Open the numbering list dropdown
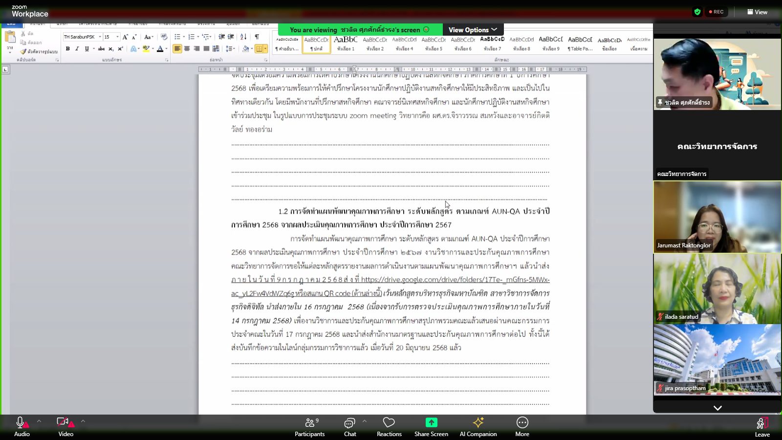Viewport: 782px width, 440px height. point(198,37)
